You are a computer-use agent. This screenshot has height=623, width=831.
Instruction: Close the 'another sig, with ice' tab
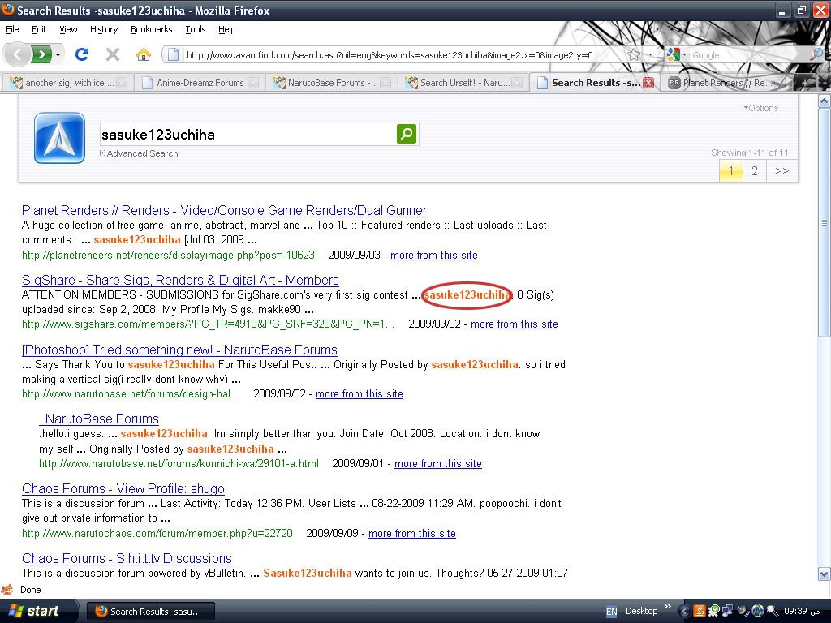click(x=122, y=83)
